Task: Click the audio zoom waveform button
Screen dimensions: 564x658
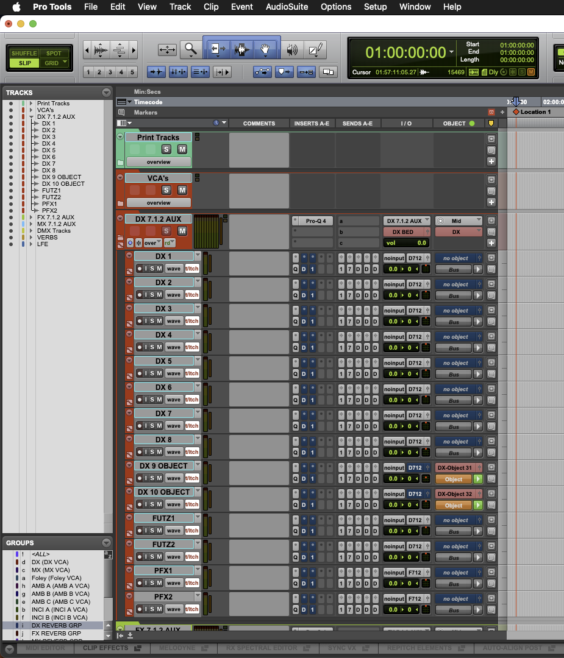Action: (101, 51)
